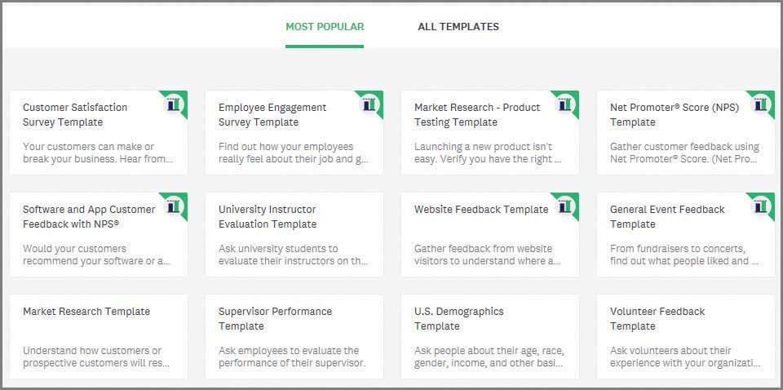Choose the Volunteer Feedback Template card
Screen dimensions: 783x390
coord(686,337)
